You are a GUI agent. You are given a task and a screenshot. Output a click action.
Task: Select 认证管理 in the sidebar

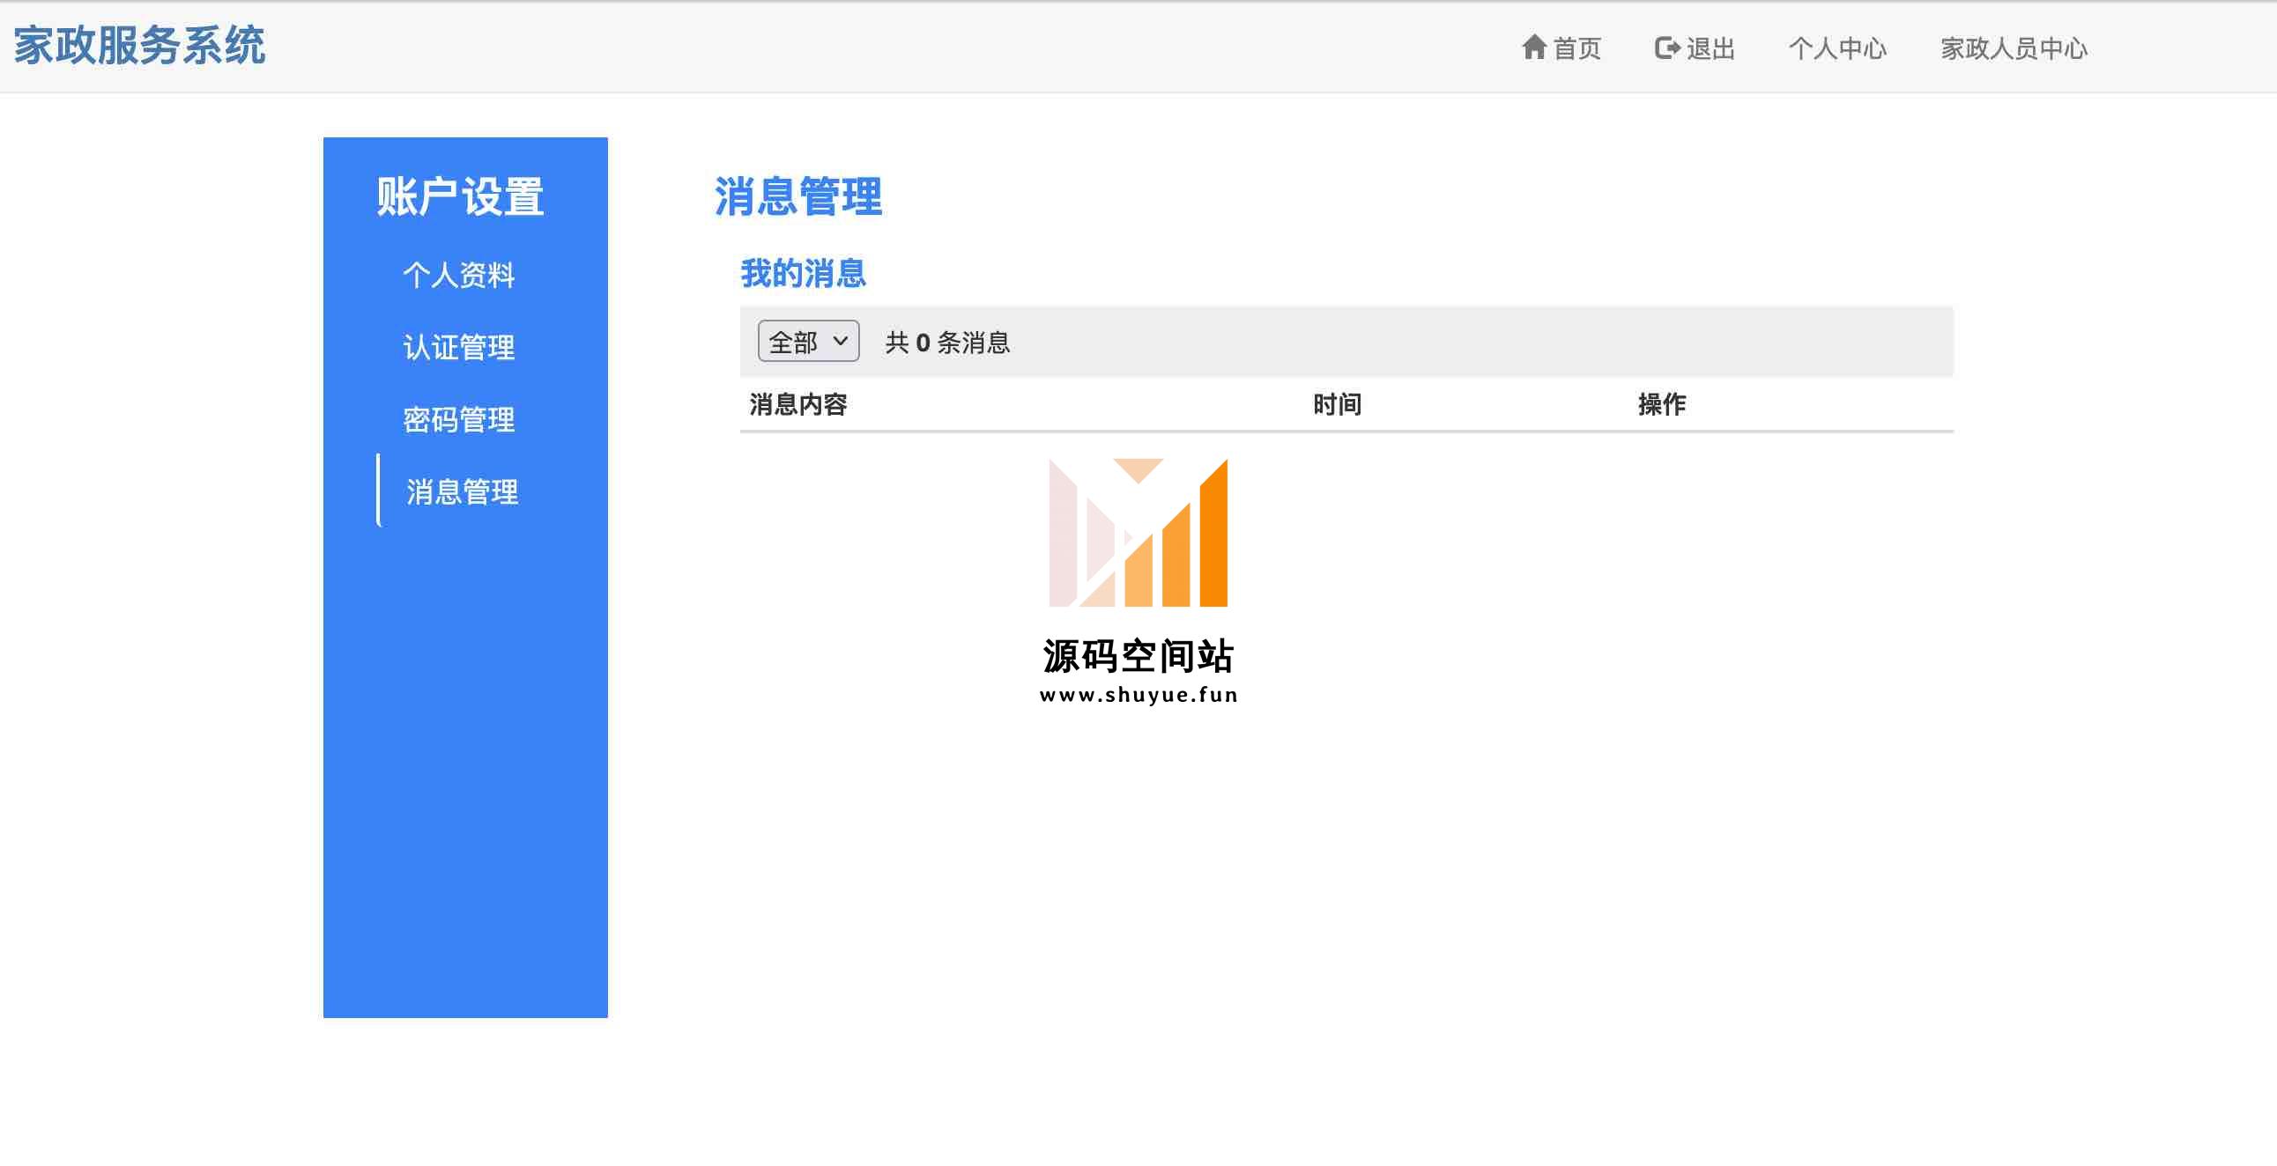click(459, 347)
